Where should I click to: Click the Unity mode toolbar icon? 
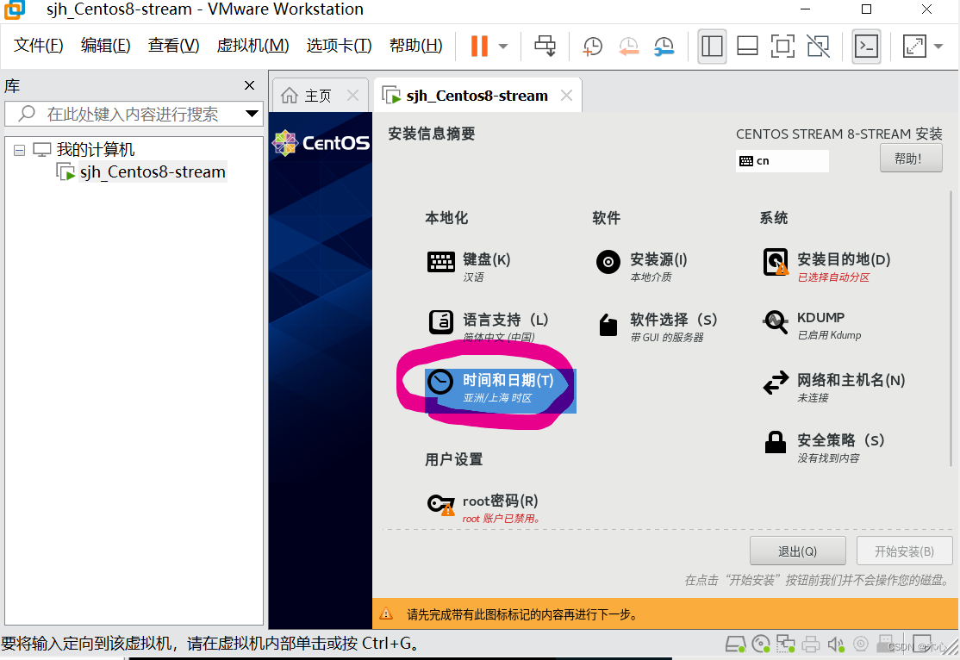[818, 46]
